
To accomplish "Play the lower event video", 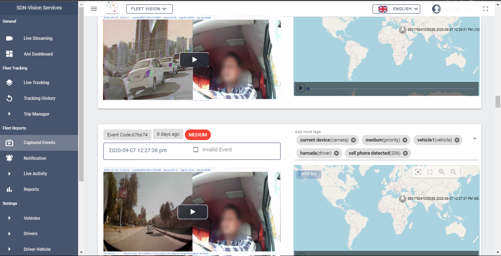I will pos(193,212).
